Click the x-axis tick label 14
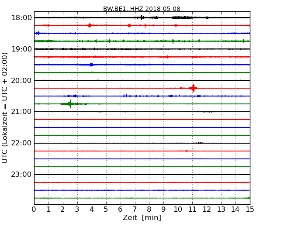This screenshot has height=227, width=284. (x=236, y=210)
